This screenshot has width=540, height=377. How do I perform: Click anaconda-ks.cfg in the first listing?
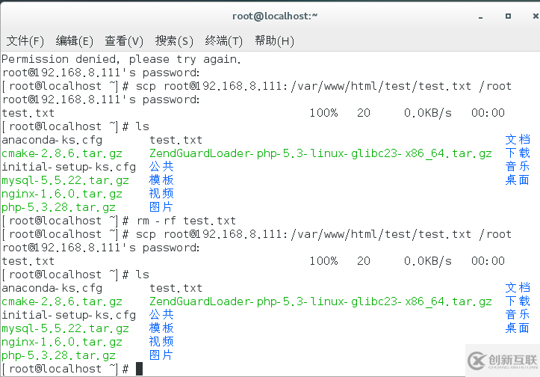coord(52,140)
